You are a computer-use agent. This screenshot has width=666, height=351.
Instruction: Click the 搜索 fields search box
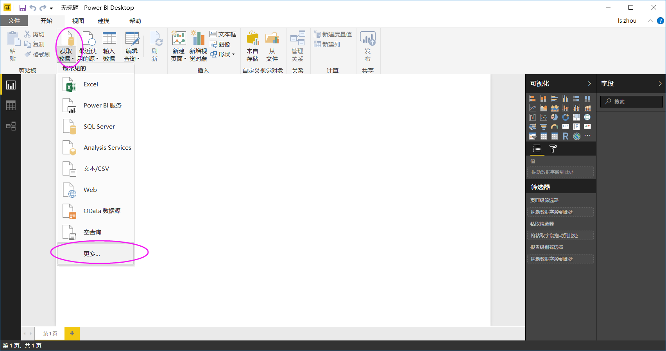point(632,102)
